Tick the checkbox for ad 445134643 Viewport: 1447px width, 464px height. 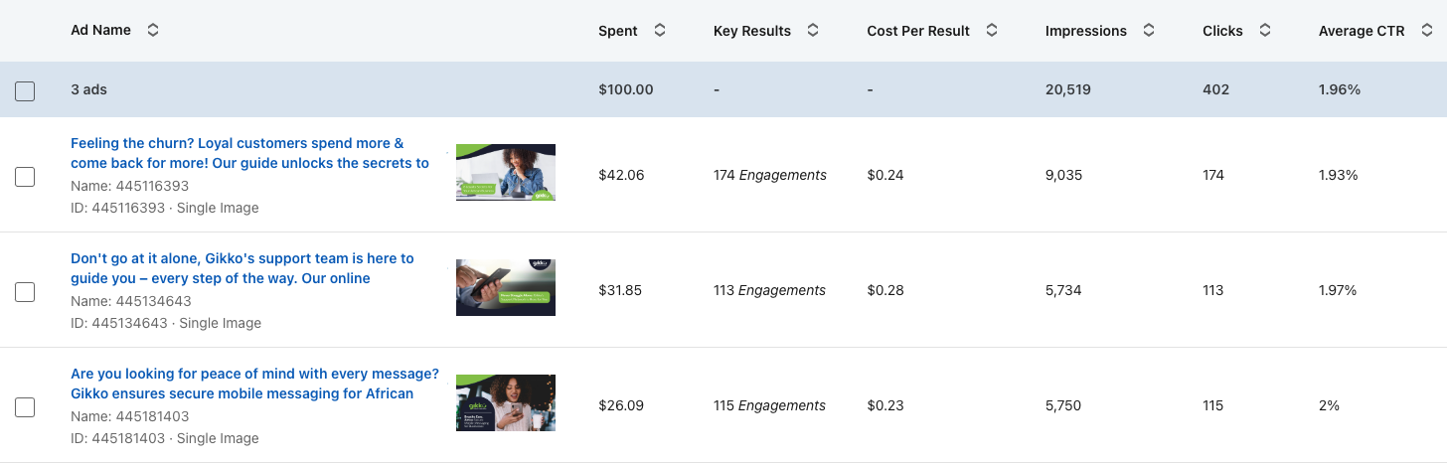coord(25,292)
